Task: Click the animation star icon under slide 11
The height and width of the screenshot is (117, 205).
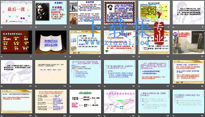Action: (139, 56)
